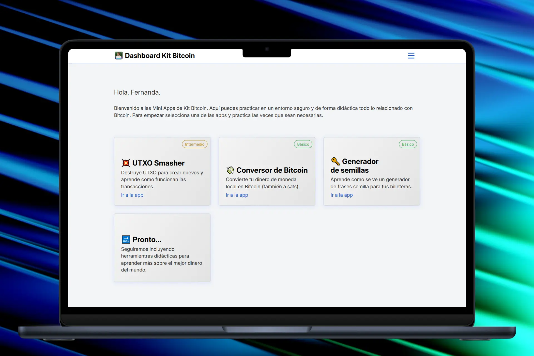Screen dimensions: 534x356
Task: Click the Pronto... card heading
Action: 147,239
